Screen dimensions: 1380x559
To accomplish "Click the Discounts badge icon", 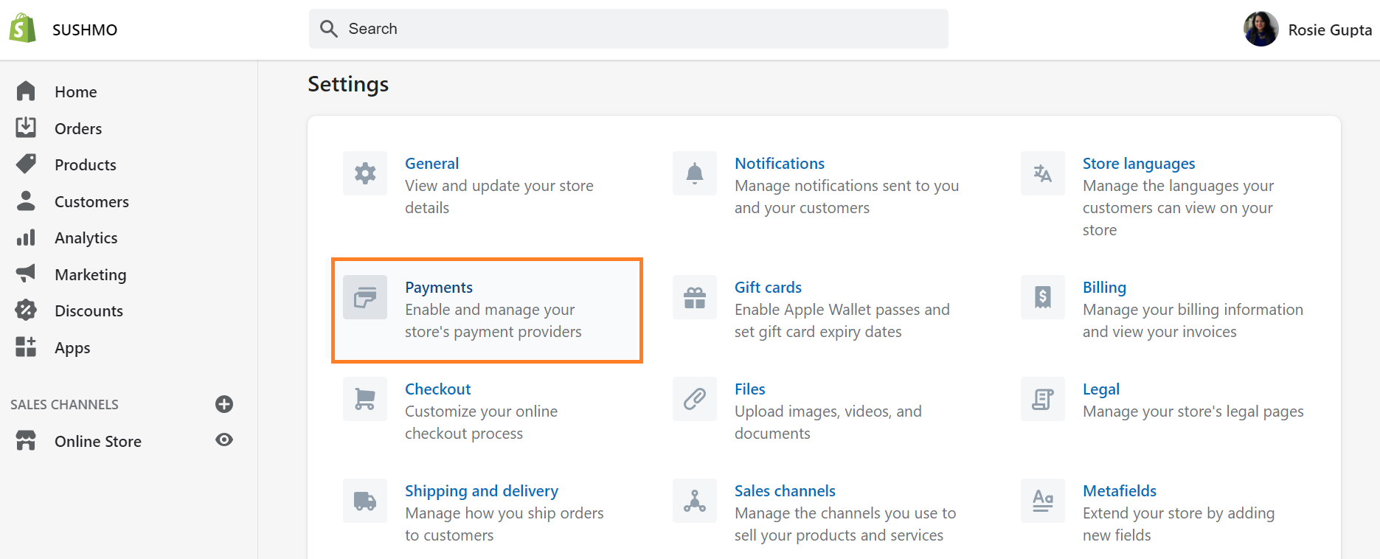I will coord(26,310).
